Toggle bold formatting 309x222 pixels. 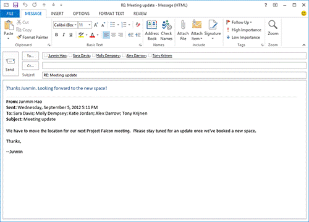(x=56, y=35)
